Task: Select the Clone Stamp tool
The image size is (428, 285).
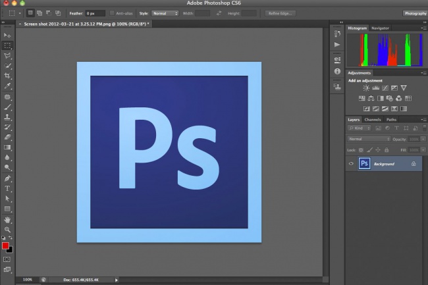Action: click(x=7, y=117)
